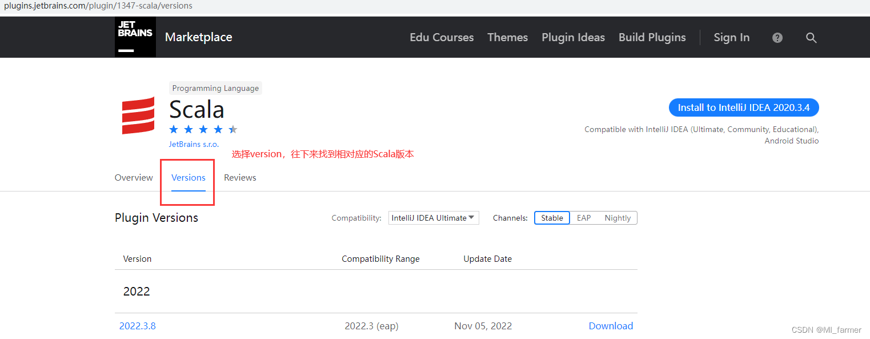Viewport: 870px width, 339px height.
Task: Open the Overview tab
Action: click(x=133, y=177)
